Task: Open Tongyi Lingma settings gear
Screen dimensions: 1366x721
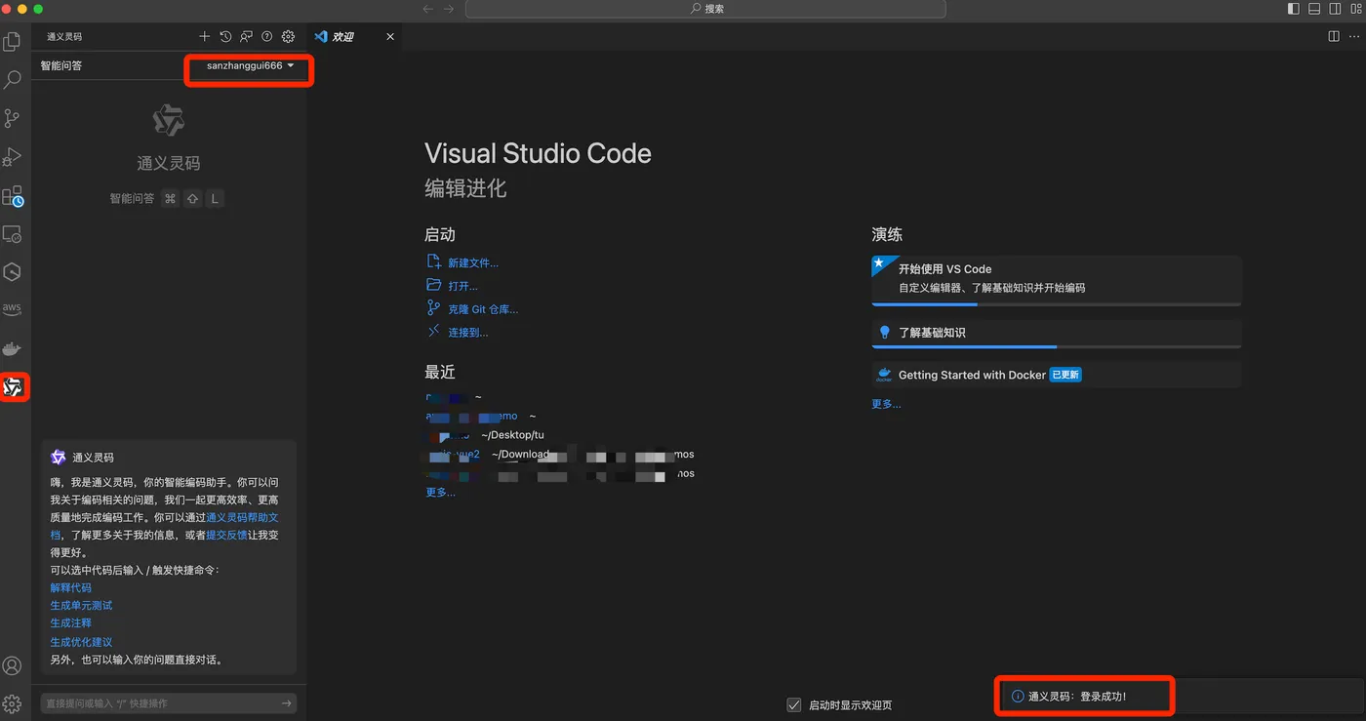Action: point(288,36)
